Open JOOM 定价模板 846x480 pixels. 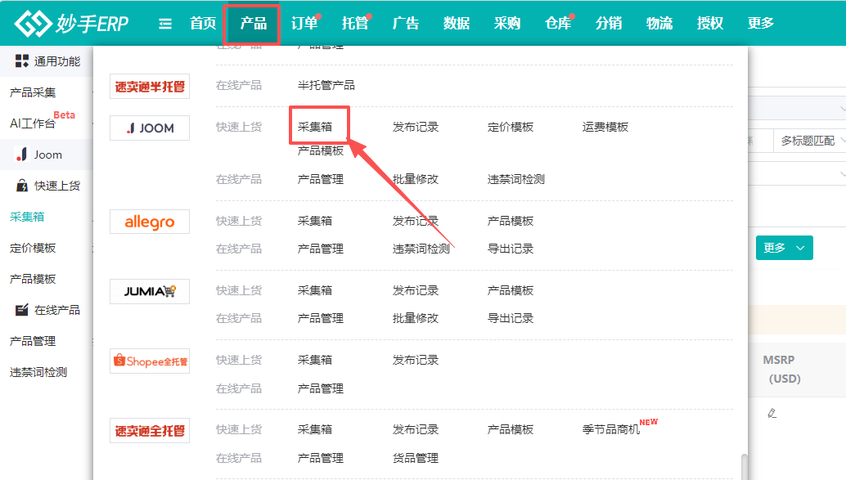click(x=511, y=128)
